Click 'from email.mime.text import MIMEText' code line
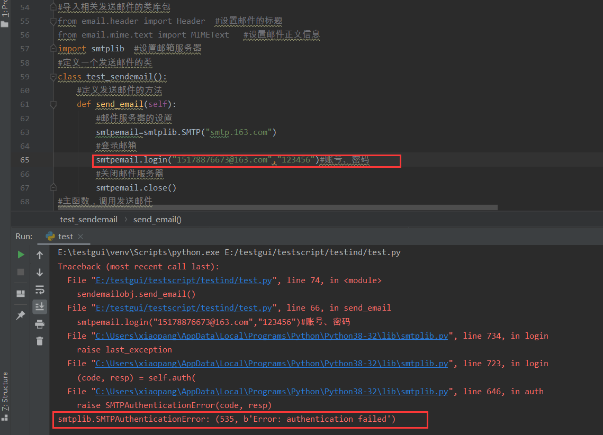Image resolution: width=603 pixels, height=435 pixels. click(x=143, y=34)
